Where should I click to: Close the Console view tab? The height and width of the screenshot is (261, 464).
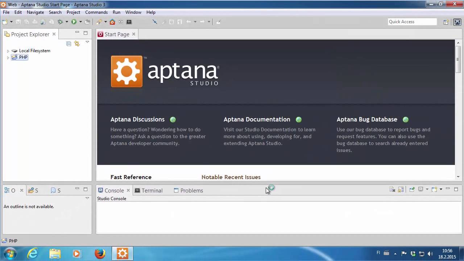[x=128, y=190]
